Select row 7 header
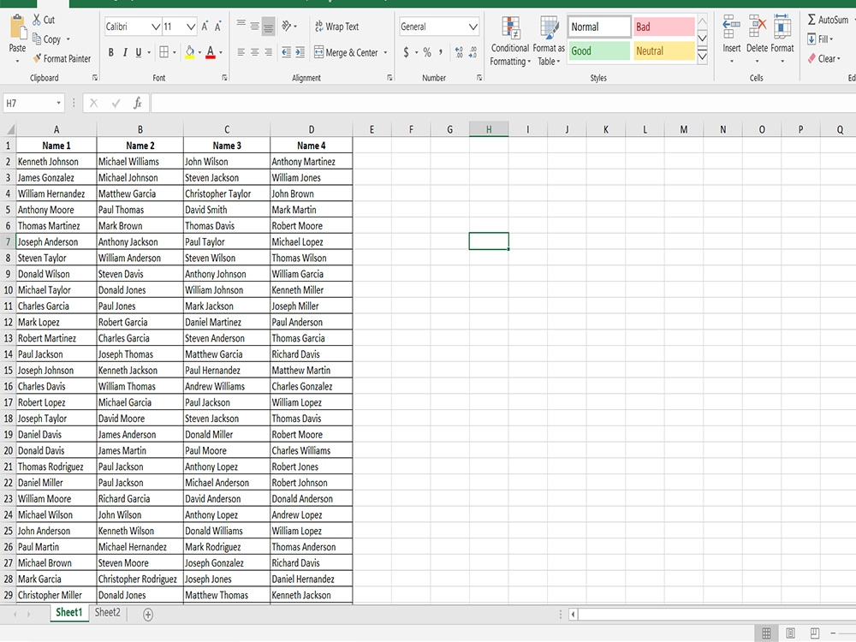The image size is (856, 642). tap(9, 241)
